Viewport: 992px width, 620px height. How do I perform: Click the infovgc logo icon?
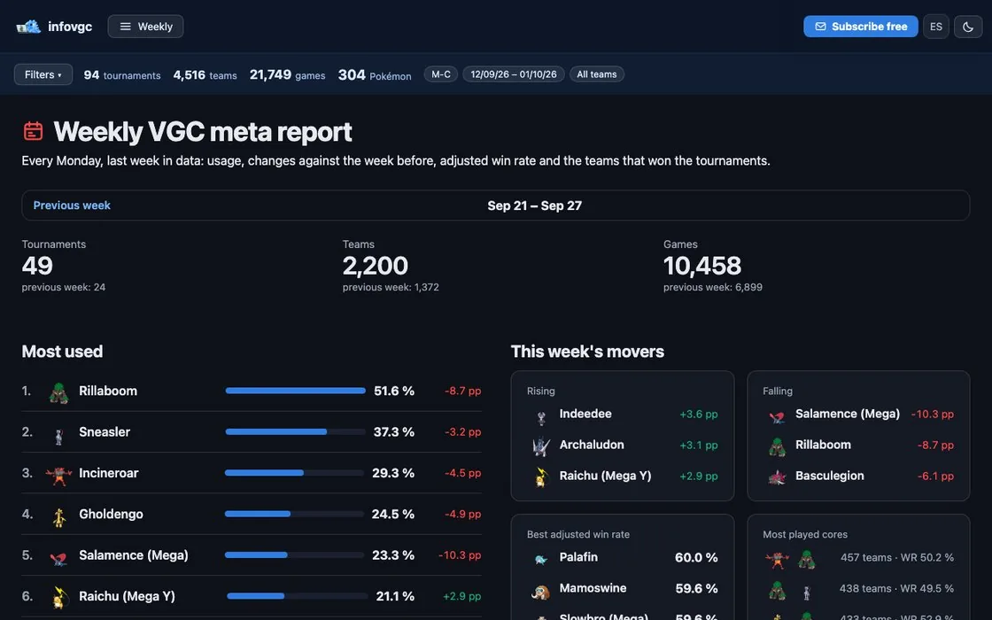pyautogui.click(x=28, y=27)
